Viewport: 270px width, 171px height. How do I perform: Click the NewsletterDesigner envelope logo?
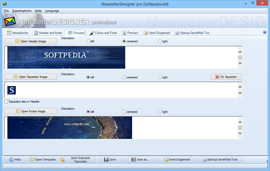click(10, 21)
